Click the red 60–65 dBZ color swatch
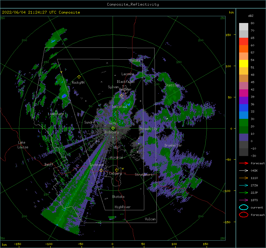The image size is (266, 248). click(x=244, y=42)
